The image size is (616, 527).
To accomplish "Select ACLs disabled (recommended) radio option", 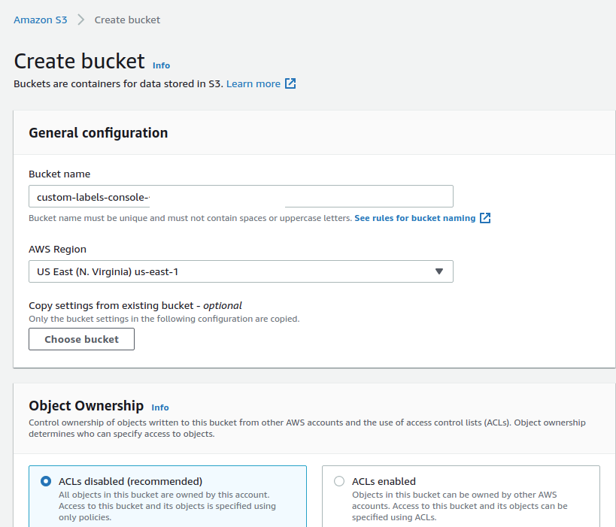I will [x=46, y=481].
